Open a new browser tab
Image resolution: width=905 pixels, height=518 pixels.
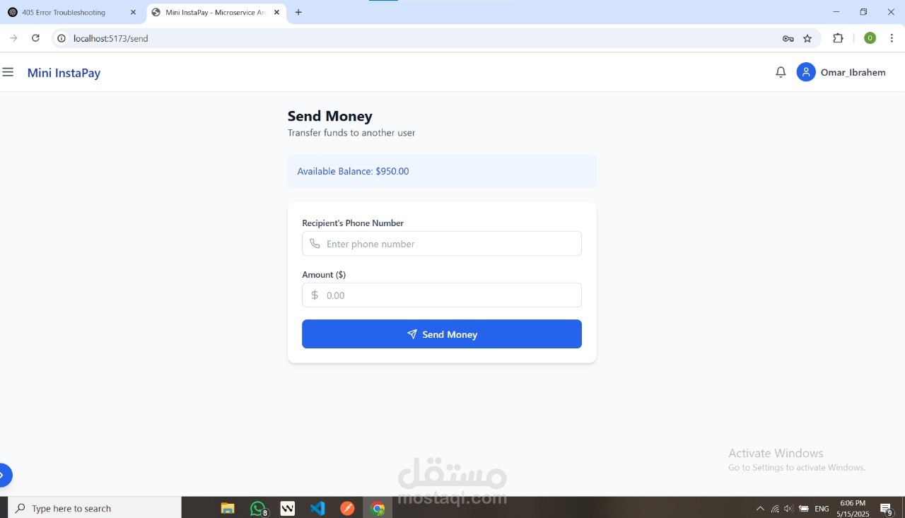point(298,12)
